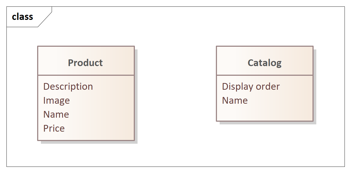351x173 pixels.
Task: Click the Display order attribute in Catalog
Action: [x=251, y=86]
